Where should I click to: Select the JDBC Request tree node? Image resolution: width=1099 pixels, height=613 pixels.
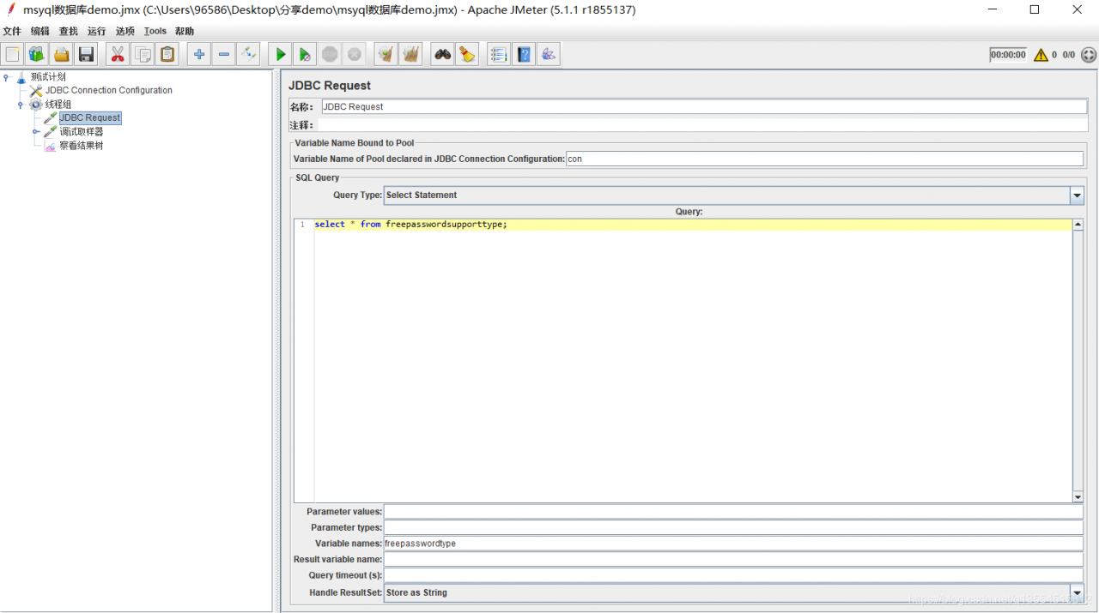(x=90, y=117)
